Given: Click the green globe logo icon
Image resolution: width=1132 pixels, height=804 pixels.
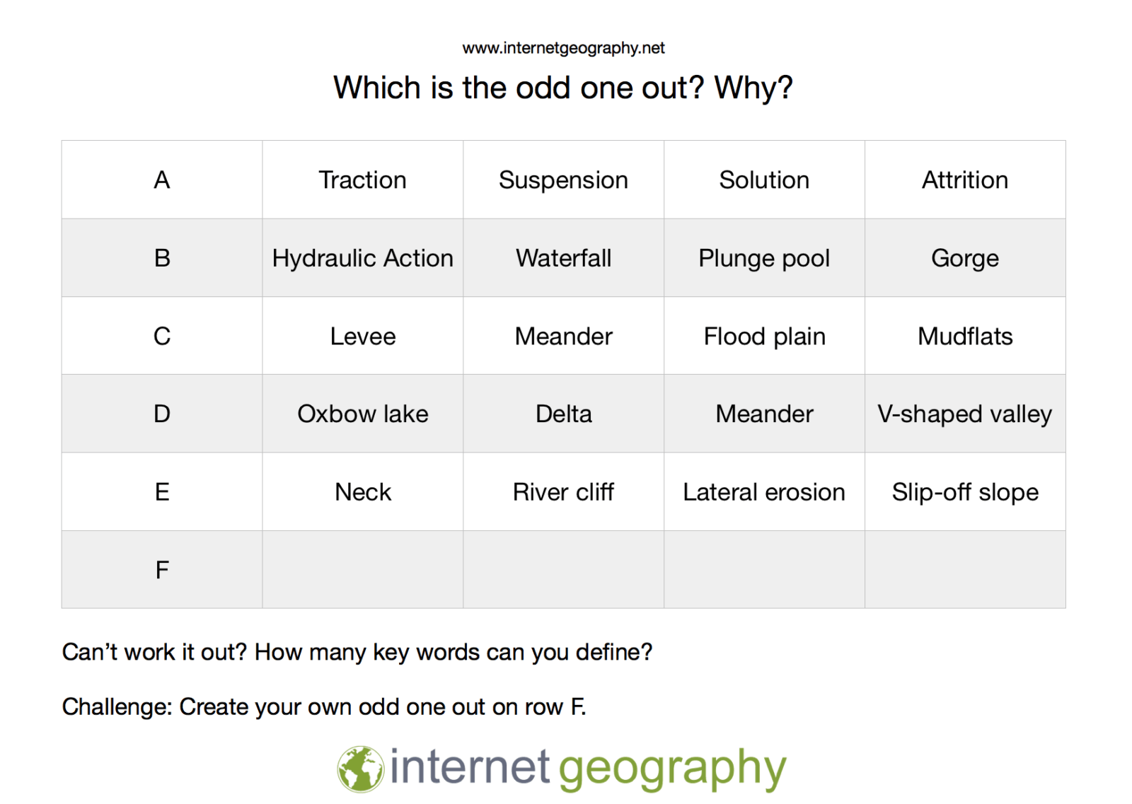Looking at the screenshot, I should (x=360, y=769).
